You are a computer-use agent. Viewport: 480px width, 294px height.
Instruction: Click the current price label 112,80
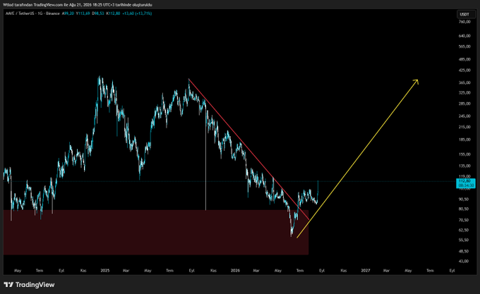pyautogui.click(x=466, y=183)
